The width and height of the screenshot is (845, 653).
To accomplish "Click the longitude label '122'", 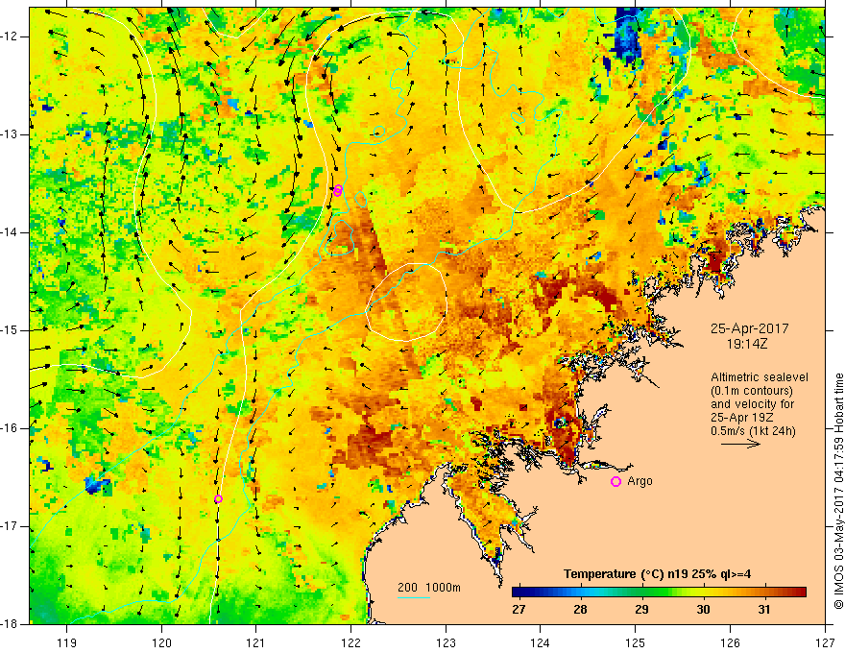I will click(x=350, y=642).
